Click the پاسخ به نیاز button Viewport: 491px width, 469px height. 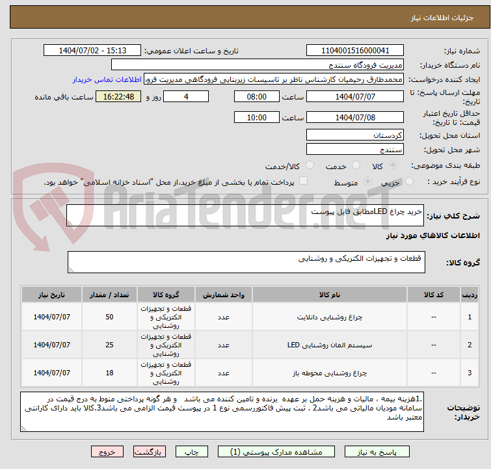click(x=377, y=452)
